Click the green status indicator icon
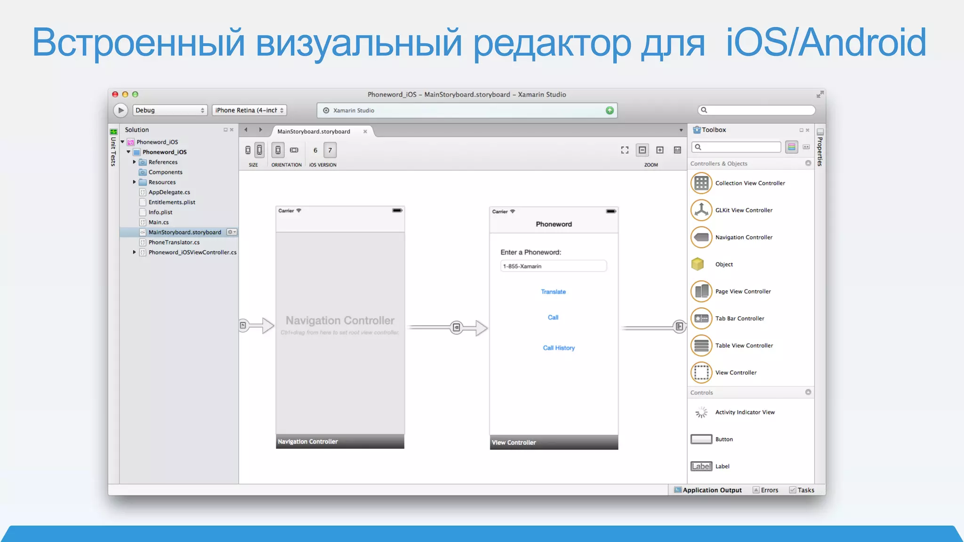This screenshot has height=542, width=964. tap(610, 110)
